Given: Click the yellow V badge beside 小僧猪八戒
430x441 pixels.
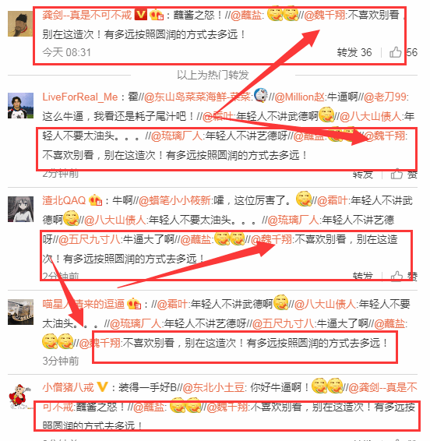Looking at the screenshot, I should tap(102, 387).
